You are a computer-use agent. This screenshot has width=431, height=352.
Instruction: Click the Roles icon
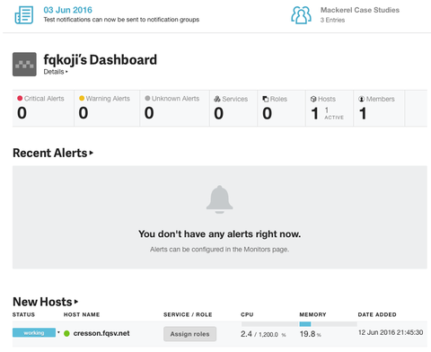(265, 99)
